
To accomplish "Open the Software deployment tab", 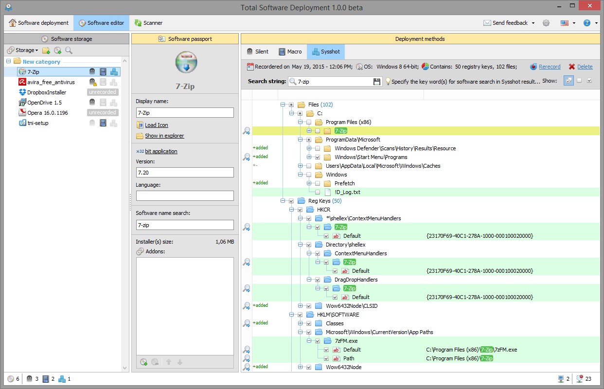I will [39, 23].
